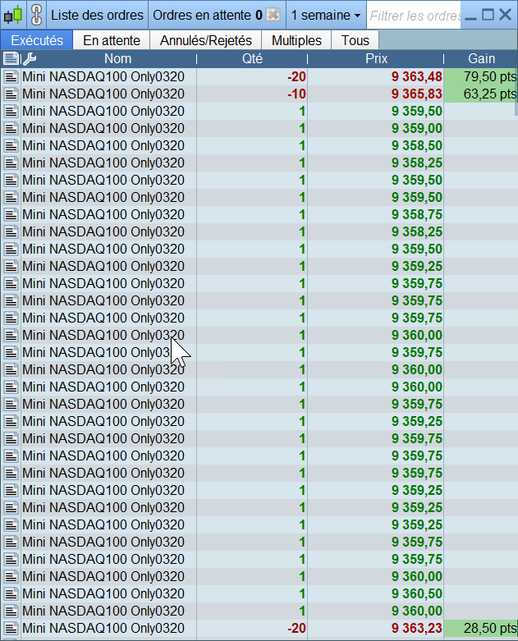The image size is (518, 641).
Task: Sort by the Nom column header
Action: coord(117,59)
